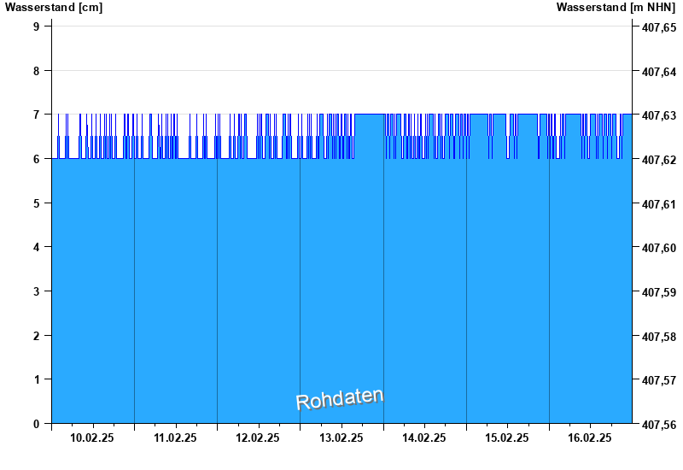Screen dimensions: 683x470
Task: Select the 13.02.25 date label
Action: [x=341, y=438]
